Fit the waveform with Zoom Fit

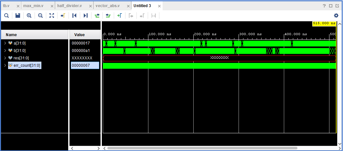52,15
